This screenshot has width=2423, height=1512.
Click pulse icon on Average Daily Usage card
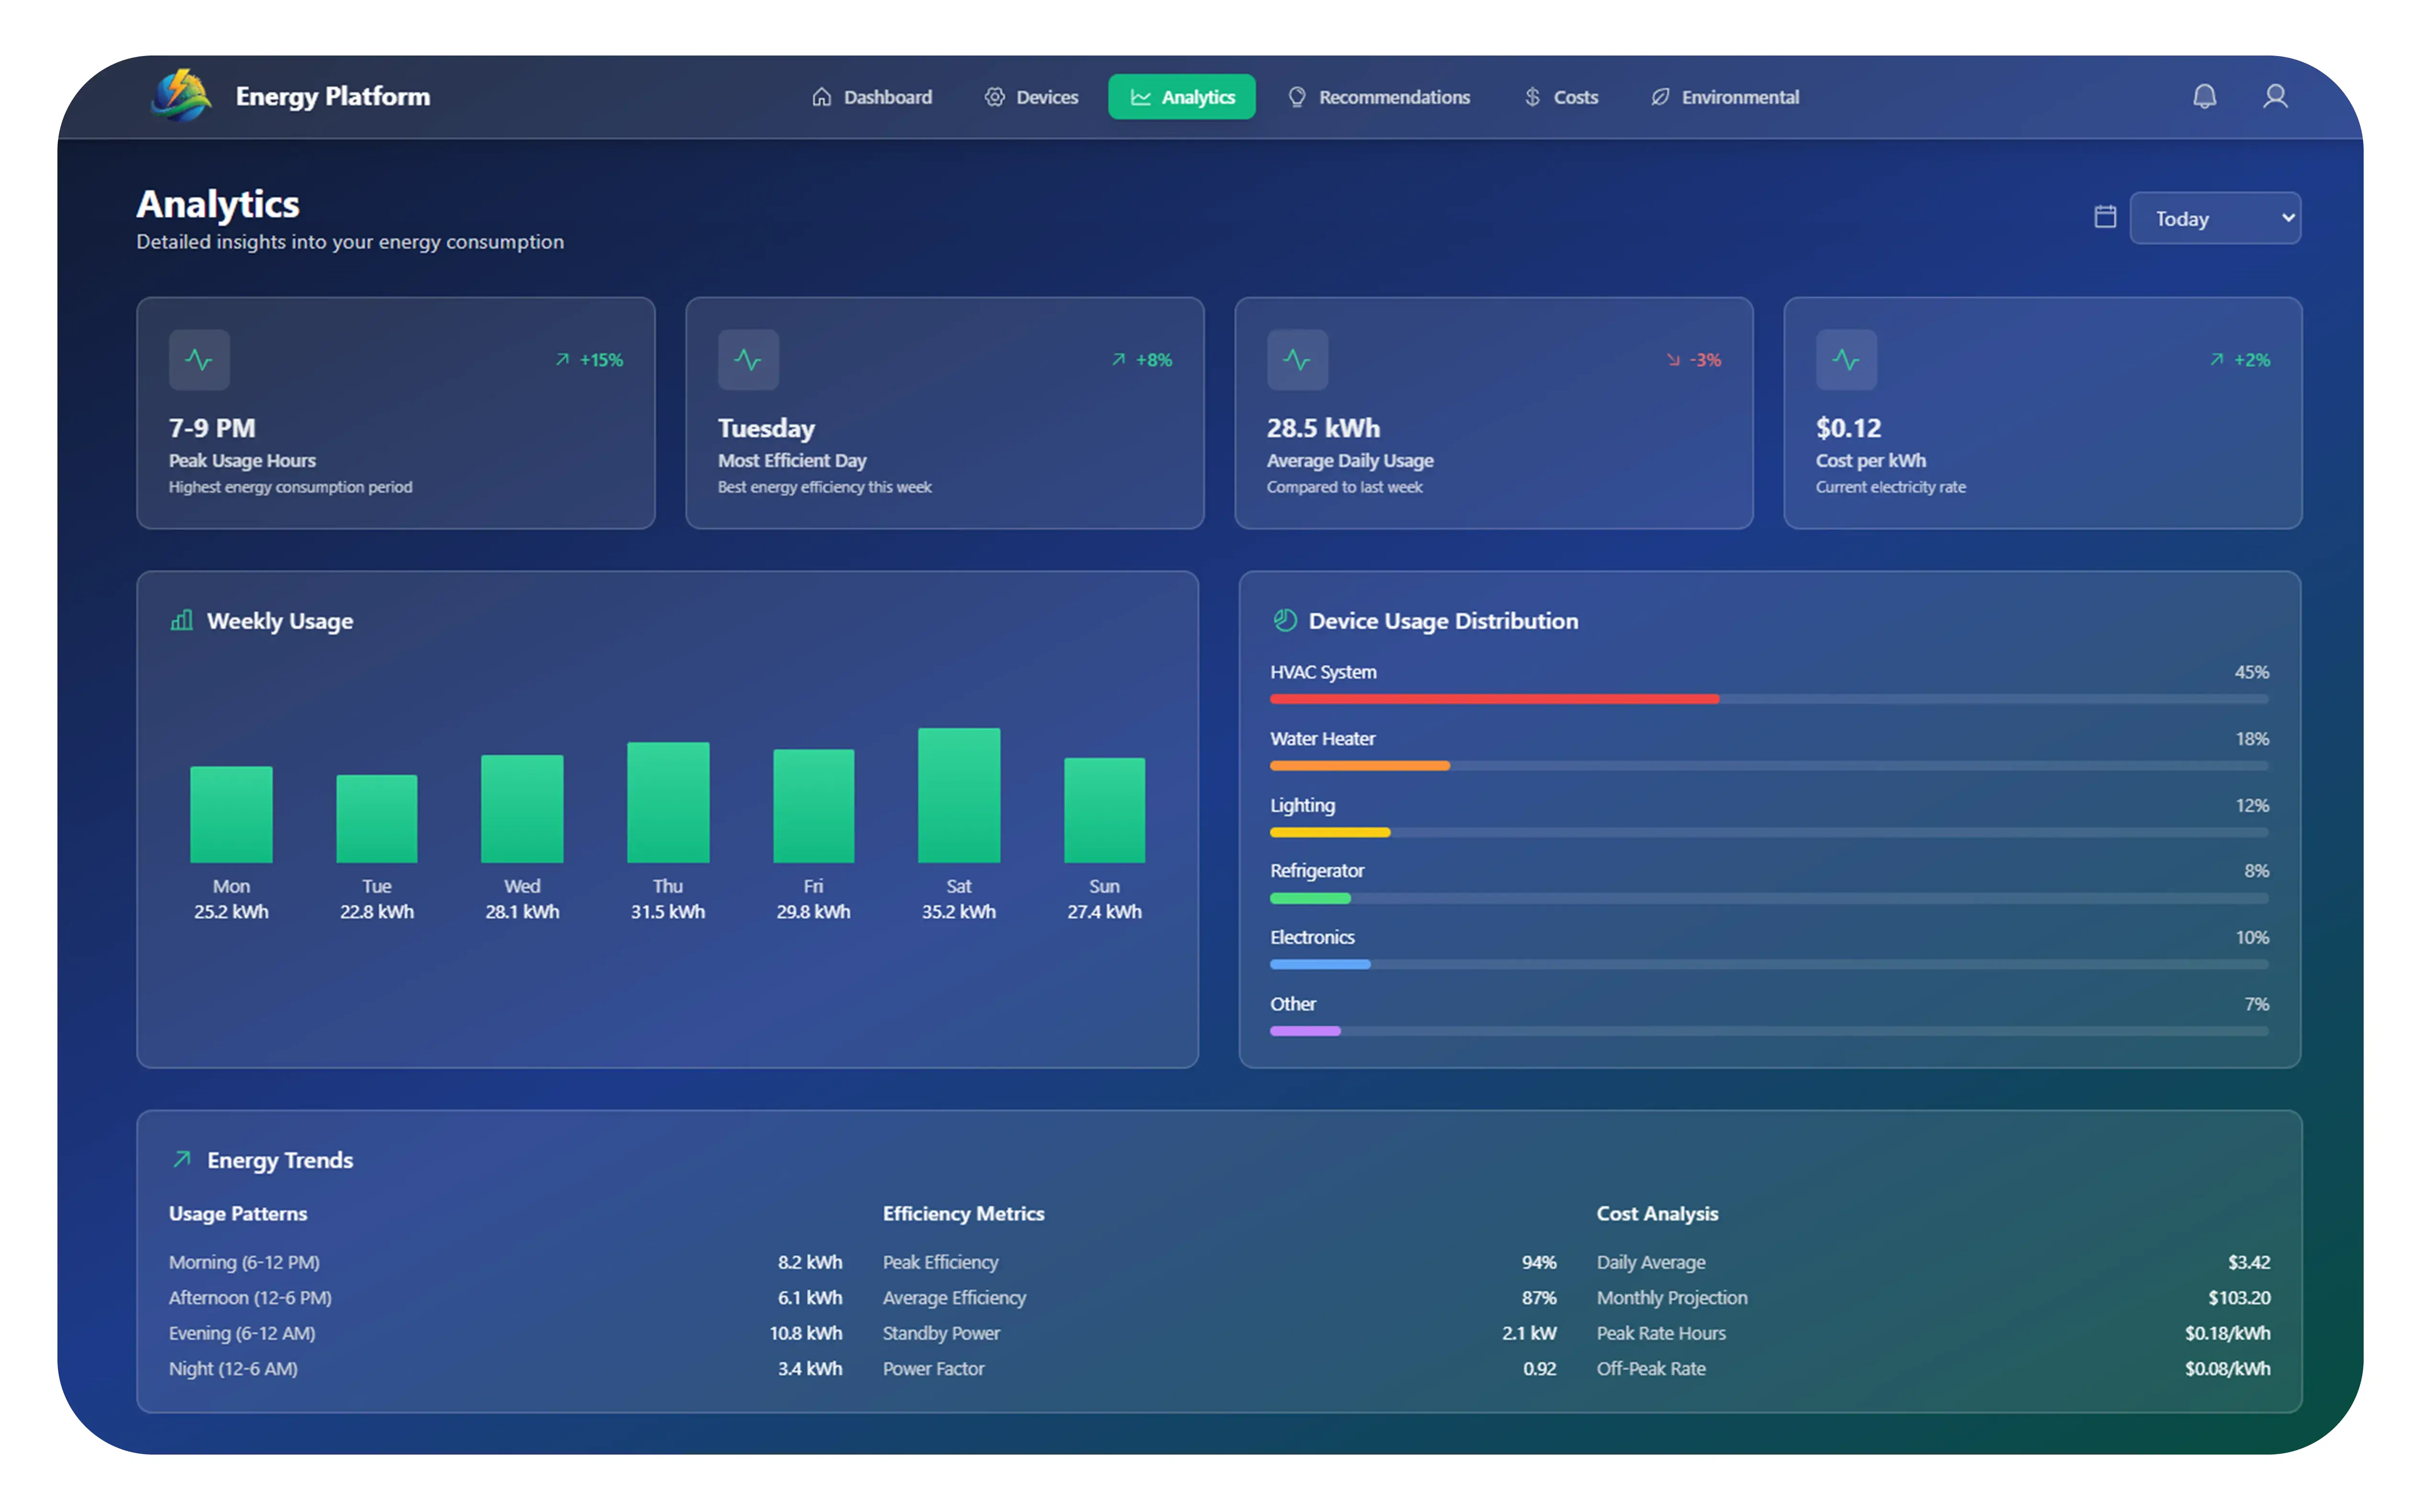click(1297, 360)
